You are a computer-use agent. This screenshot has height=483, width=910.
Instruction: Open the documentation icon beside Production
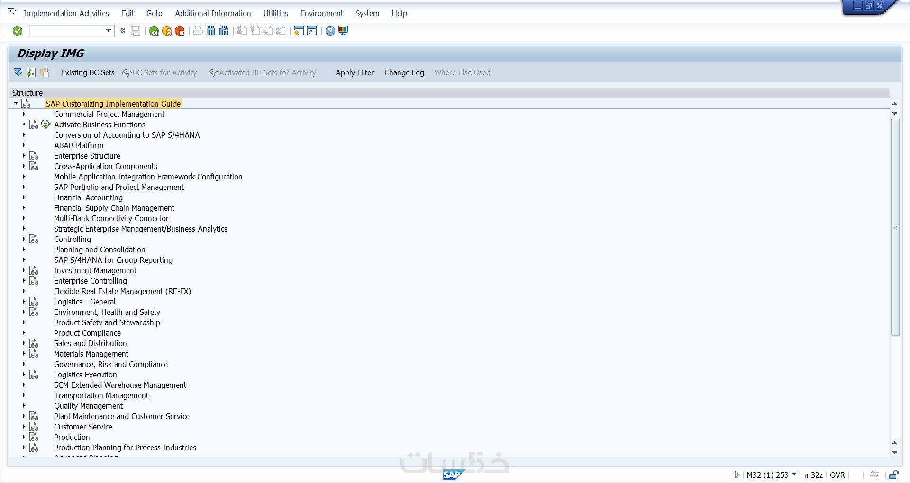[x=34, y=437]
